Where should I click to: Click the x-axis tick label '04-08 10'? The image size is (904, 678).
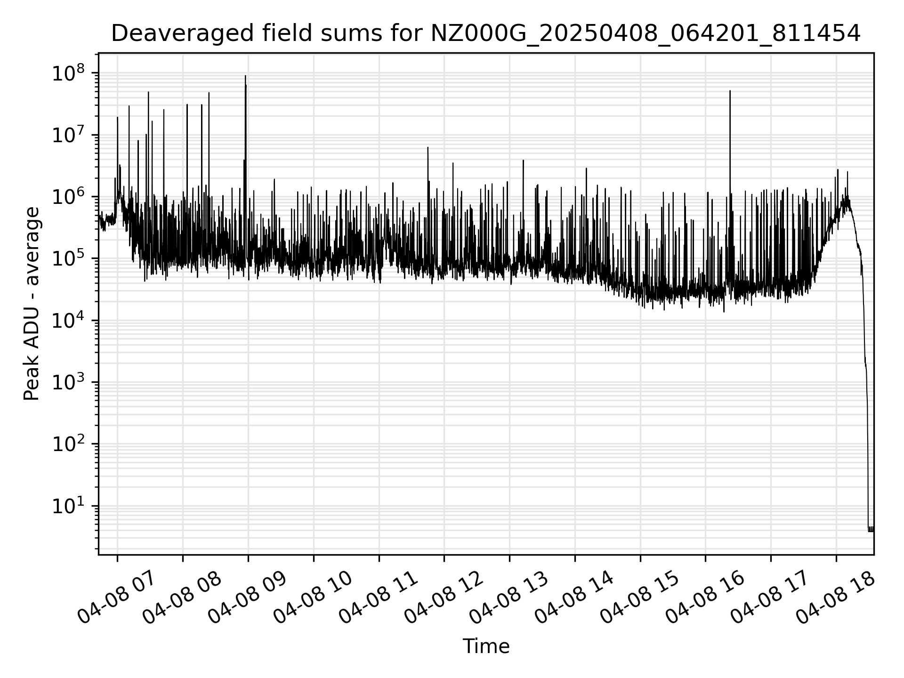coord(312,598)
